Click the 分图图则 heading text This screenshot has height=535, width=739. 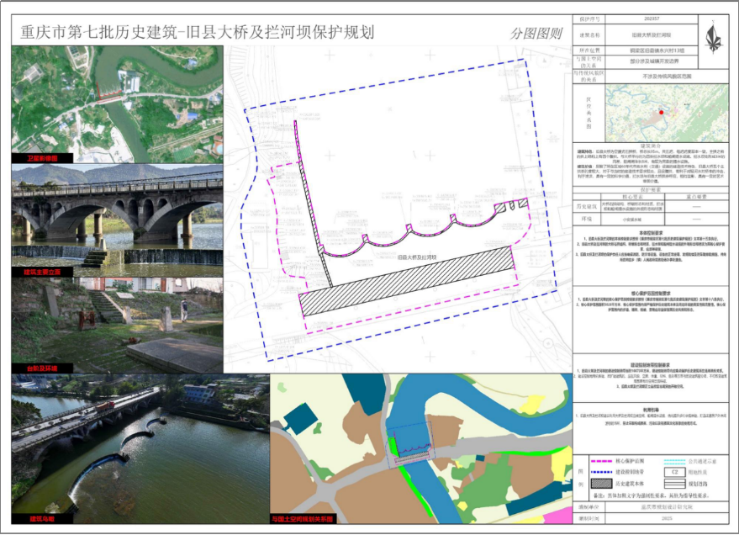pos(536,34)
